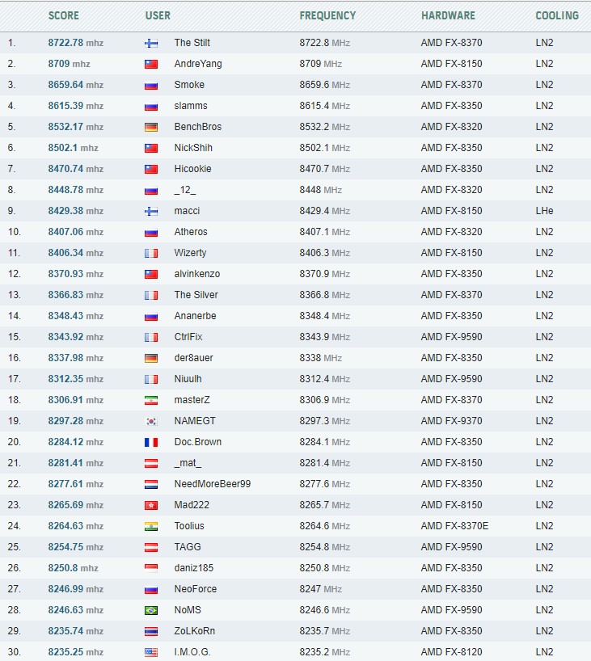
Task: Click the Russia flag beside slamms
Action: tap(151, 106)
